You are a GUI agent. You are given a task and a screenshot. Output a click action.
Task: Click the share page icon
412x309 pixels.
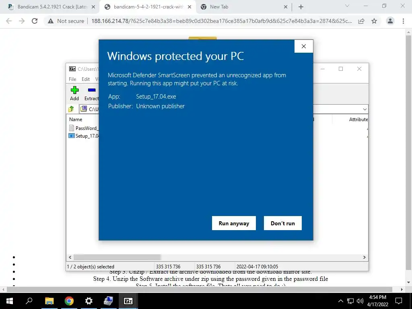(x=361, y=21)
